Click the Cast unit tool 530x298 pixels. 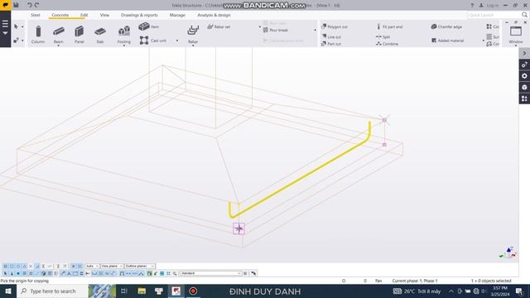[x=152, y=41]
